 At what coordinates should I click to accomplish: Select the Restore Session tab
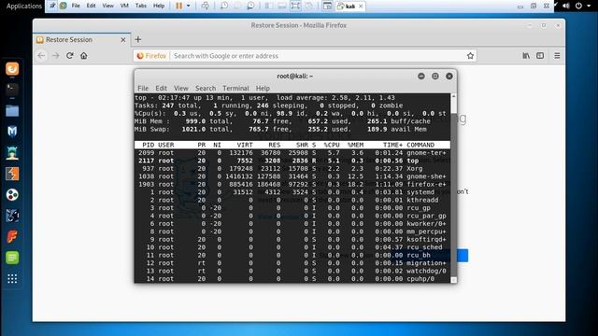tap(81, 39)
